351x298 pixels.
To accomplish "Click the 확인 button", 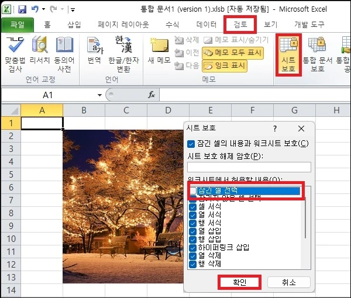I will tap(239, 282).
